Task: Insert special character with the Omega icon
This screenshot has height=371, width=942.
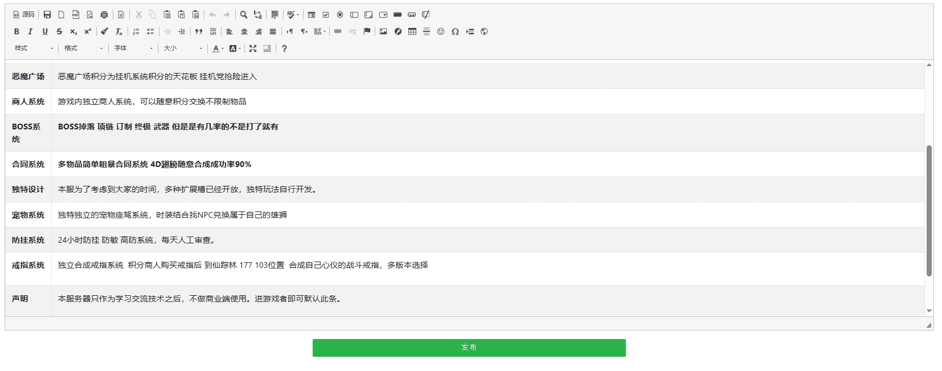Action: pos(455,31)
